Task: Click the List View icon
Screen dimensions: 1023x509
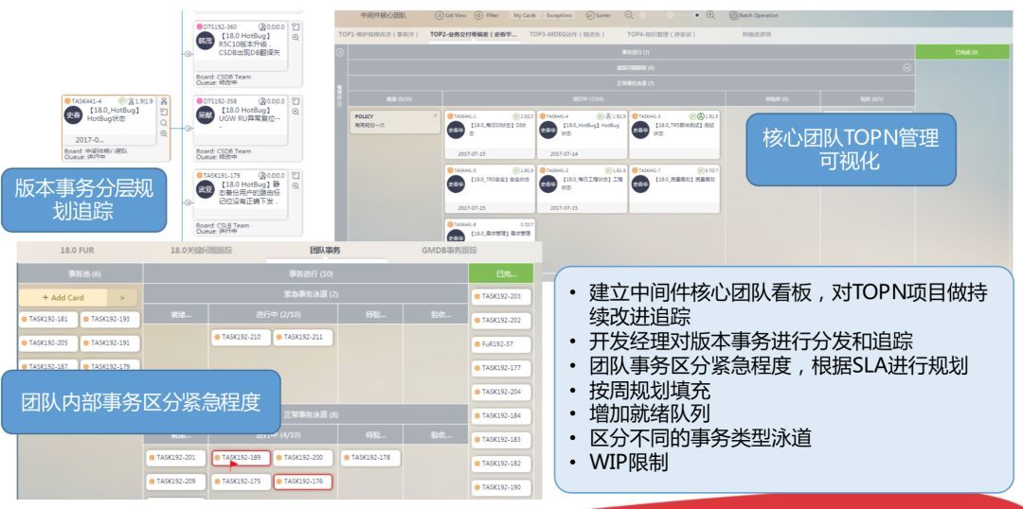Action: [x=439, y=16]
